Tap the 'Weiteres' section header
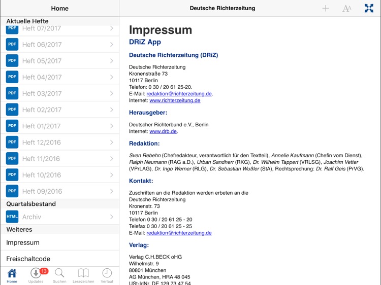The image size is (381, 285). [19, 229]
